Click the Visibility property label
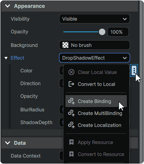The height and width of the screenshot is (164, 144). (20, 19)
